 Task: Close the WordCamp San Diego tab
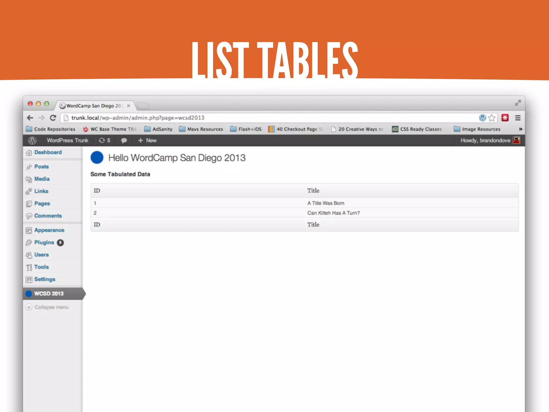(128, 106)
